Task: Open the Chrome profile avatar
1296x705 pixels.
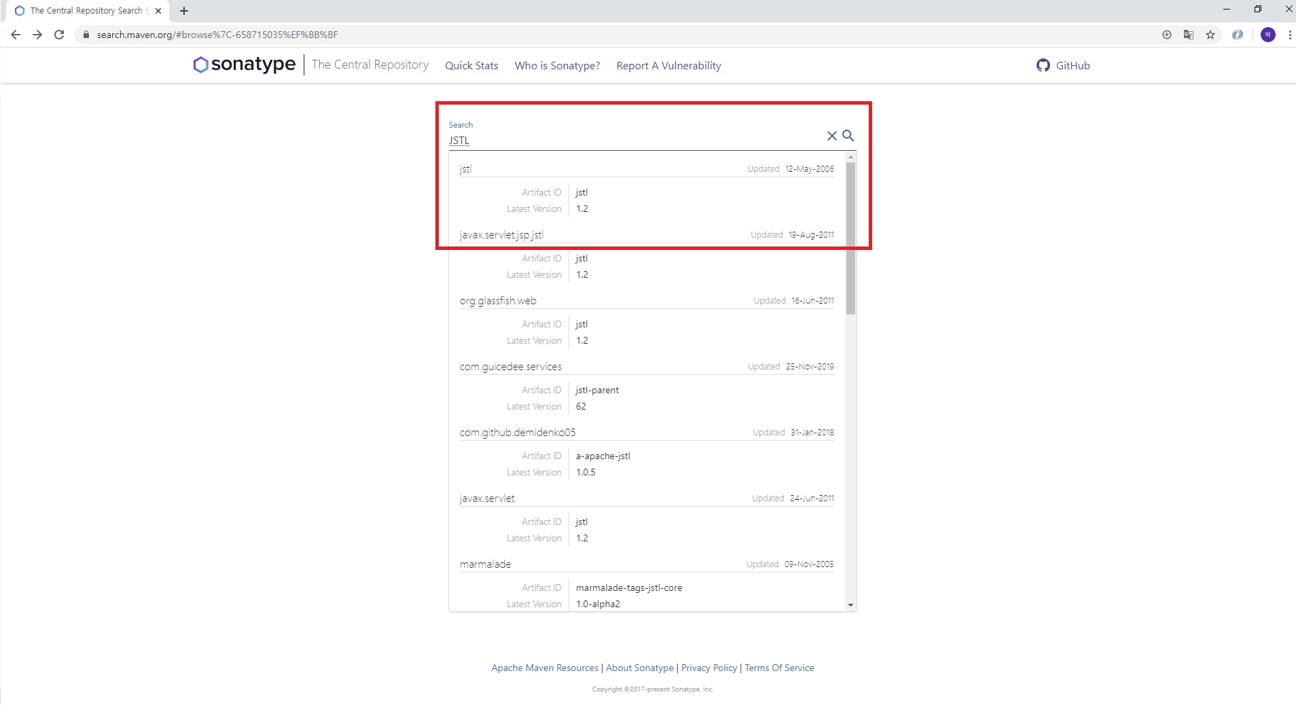Action: coord(1268,35)
